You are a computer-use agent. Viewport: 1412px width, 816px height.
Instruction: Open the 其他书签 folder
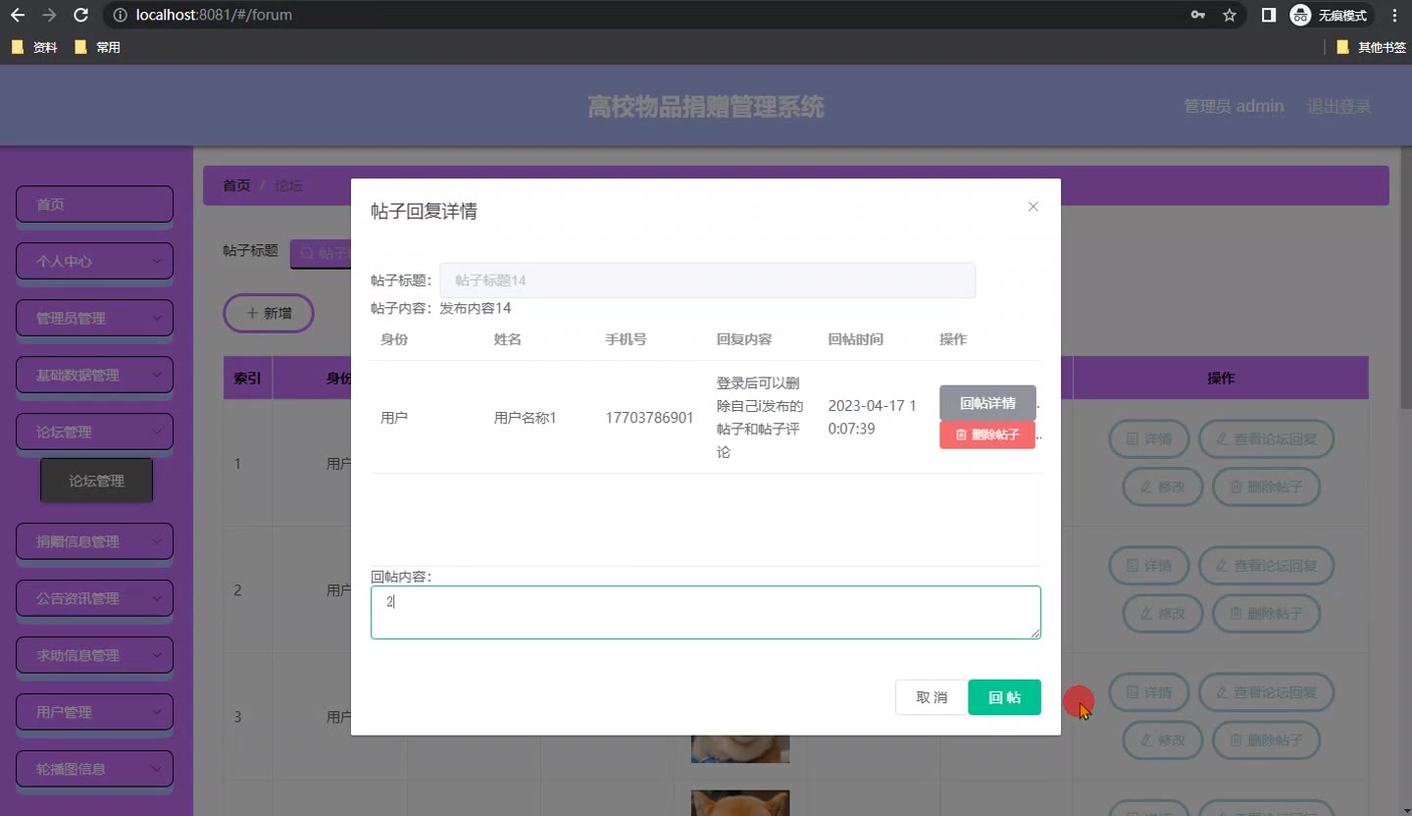pos(1371,47)
